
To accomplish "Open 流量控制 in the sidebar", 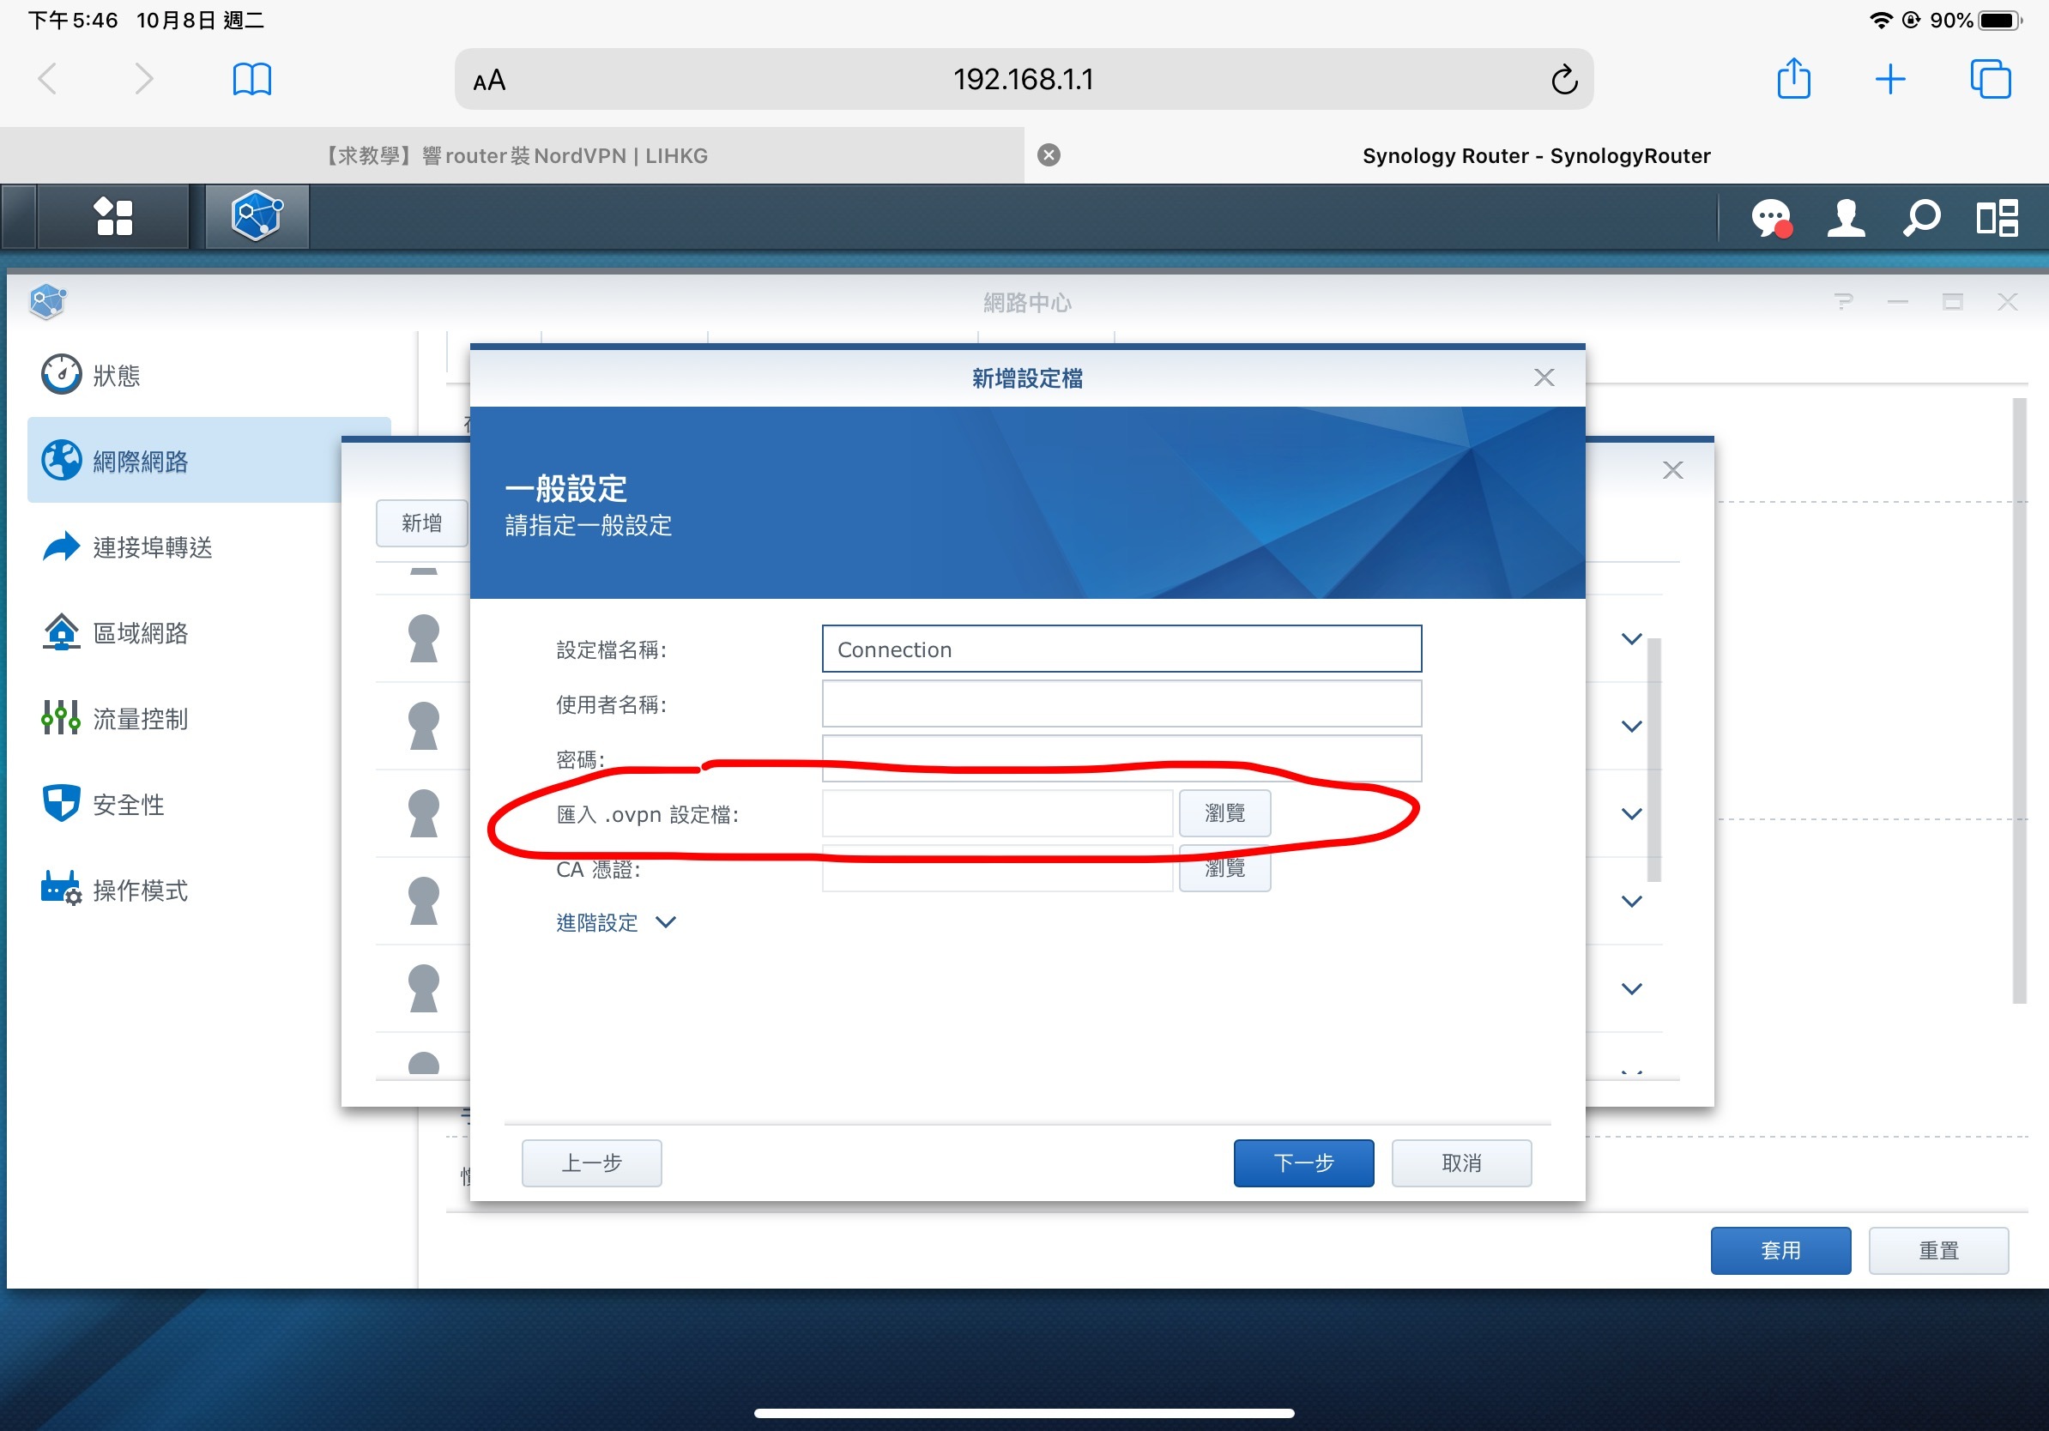I will 209,718.
